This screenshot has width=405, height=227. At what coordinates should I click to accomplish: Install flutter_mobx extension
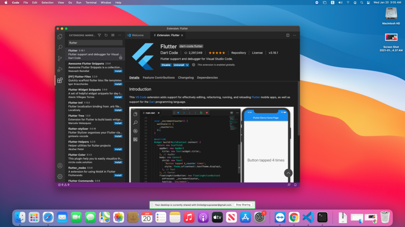tap(118, 175)
